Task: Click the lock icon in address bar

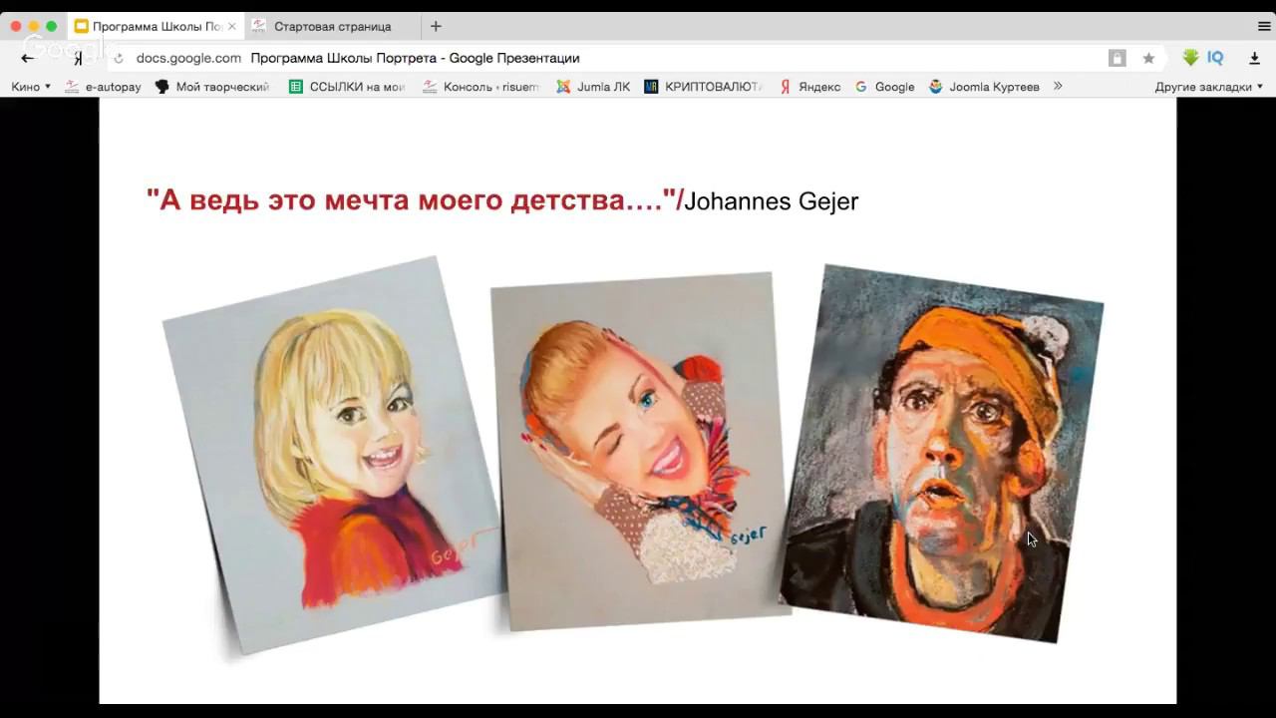Action: (x=1117, y=58)
